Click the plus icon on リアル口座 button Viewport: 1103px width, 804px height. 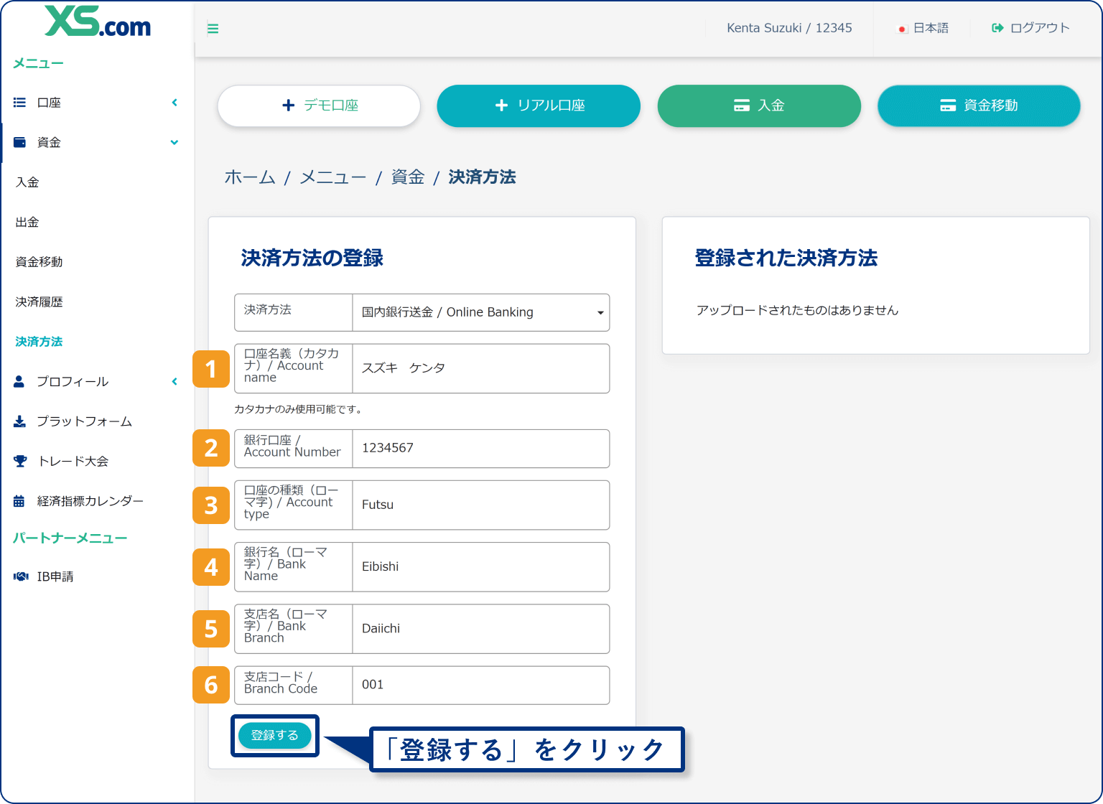(502, 106)
